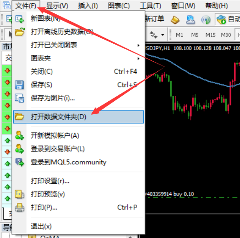
Task: Click the login to trade account icon
Action: (x=20, y=149)
